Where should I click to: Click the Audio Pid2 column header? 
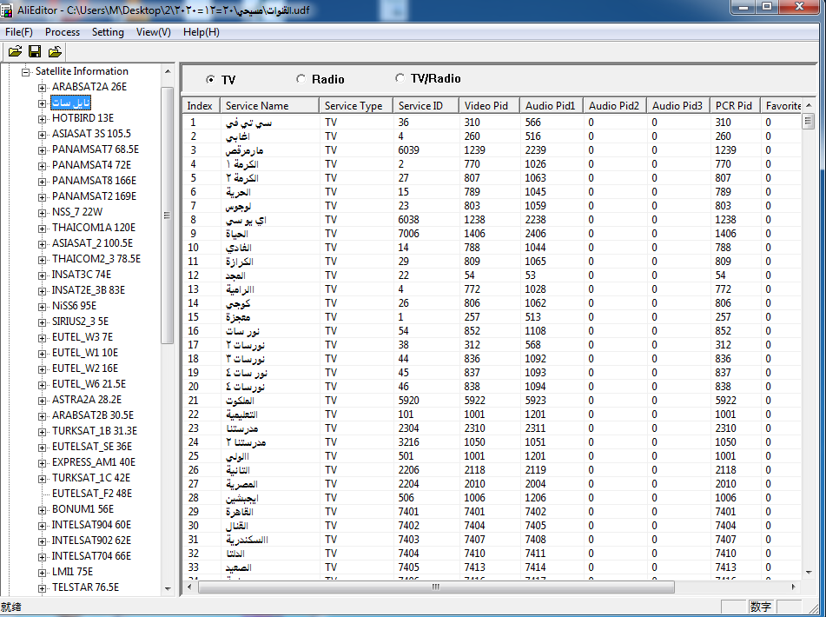tap(615, 105)
